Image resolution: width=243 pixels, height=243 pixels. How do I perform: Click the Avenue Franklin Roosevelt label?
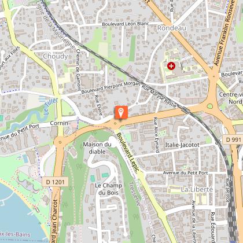pos(225,33)
